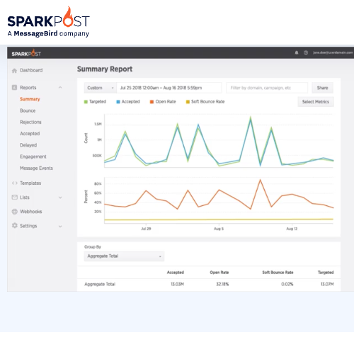Click the date range field Jul 25 – Aug 16
This screenshot has height=354, width=354.
(169, 88)
